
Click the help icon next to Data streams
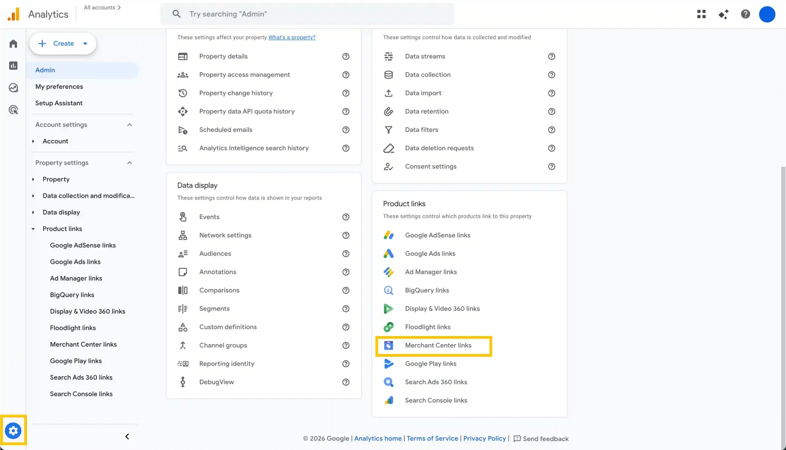click(552, 56)
